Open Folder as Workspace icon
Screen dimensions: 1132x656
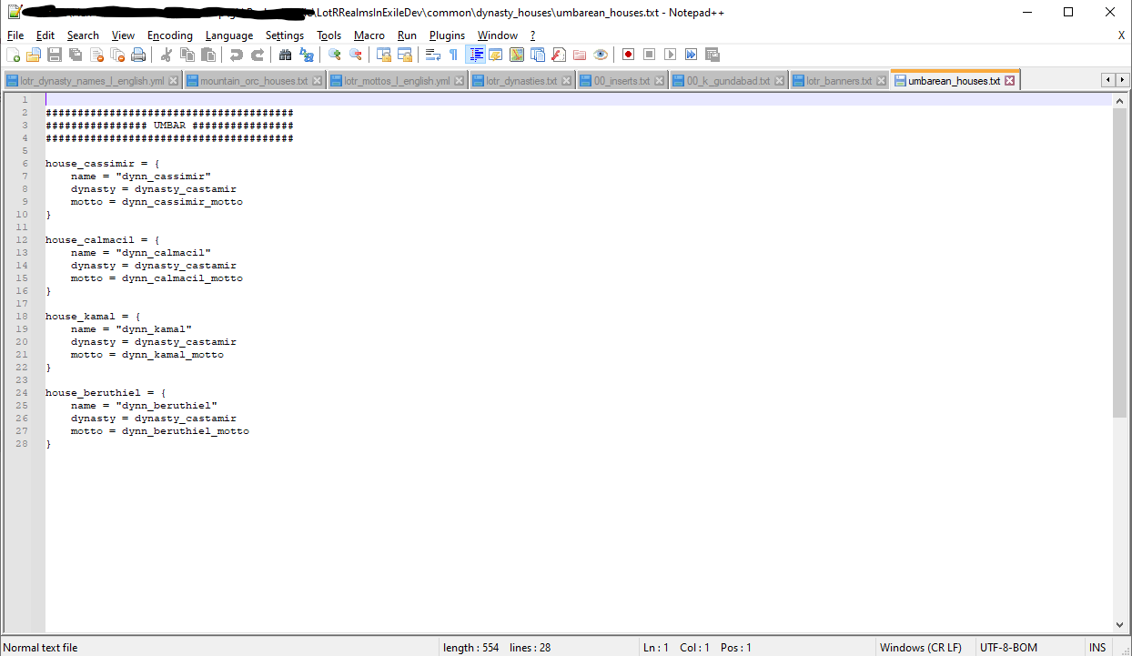580,55
